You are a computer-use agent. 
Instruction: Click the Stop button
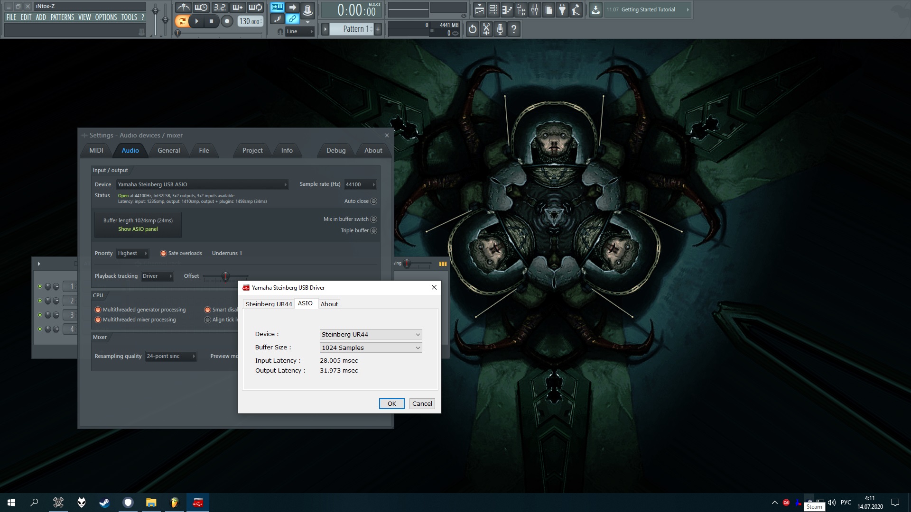click(212, 21)
